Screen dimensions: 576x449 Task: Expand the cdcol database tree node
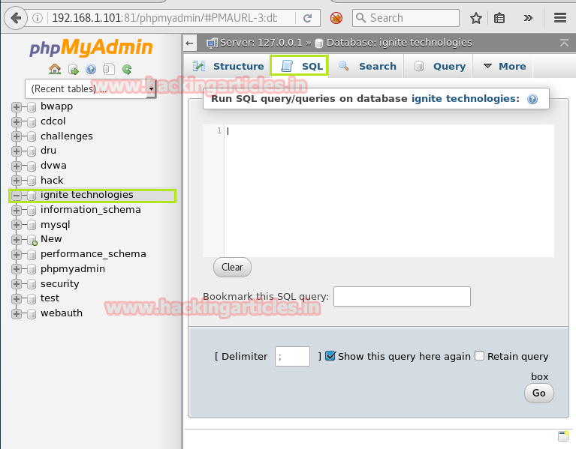(16, 121)
